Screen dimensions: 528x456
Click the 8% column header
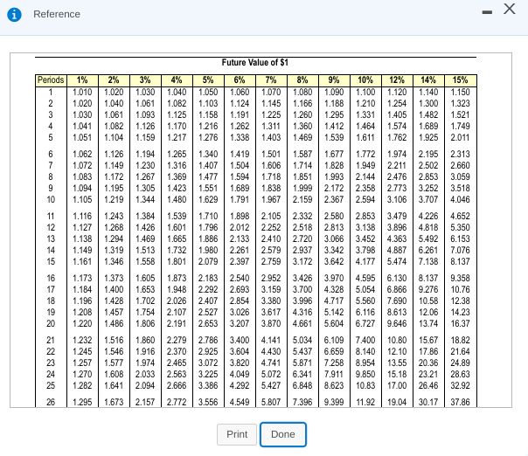pyautogui.click(x=302, y=80)
